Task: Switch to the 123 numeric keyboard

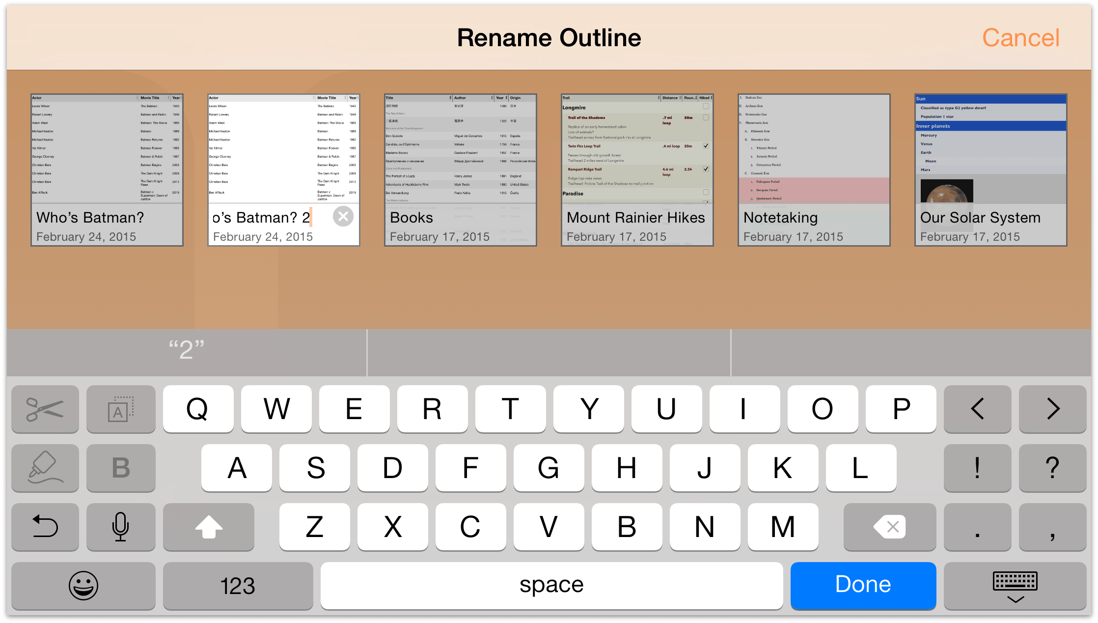Action: (238, 586)
